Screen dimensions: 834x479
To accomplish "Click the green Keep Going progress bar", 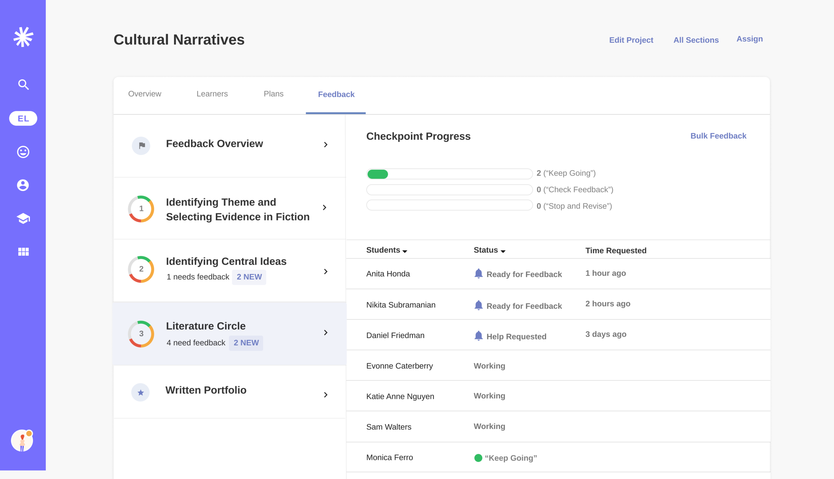I will [x=378, y=174].
